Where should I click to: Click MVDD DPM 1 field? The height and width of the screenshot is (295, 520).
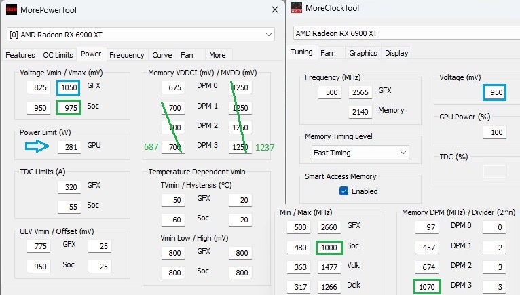pos(240,108)
